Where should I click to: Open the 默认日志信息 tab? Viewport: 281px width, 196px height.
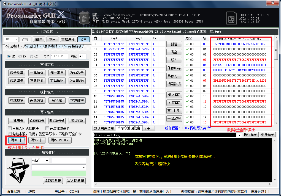(104, 129)
